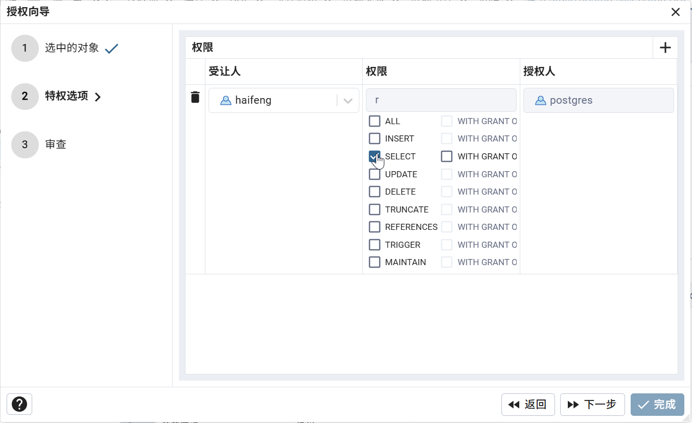The width and height of the screenshot is (692, 423).
Task: Click the privileges text field showing r
Action: coord(441,100)
